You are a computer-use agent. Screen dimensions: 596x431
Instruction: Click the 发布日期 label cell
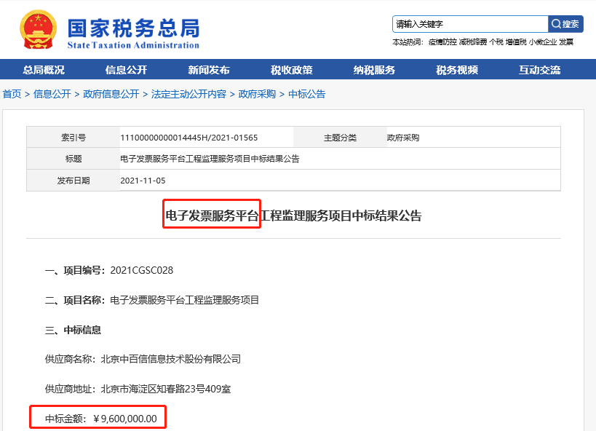pos(73,181)
